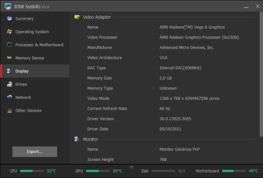The width and height of the screenshot is (263, 178).
Task: Click '1366 x 768 x 4294967296 cores' value
Action: click(x=189, y=98)
